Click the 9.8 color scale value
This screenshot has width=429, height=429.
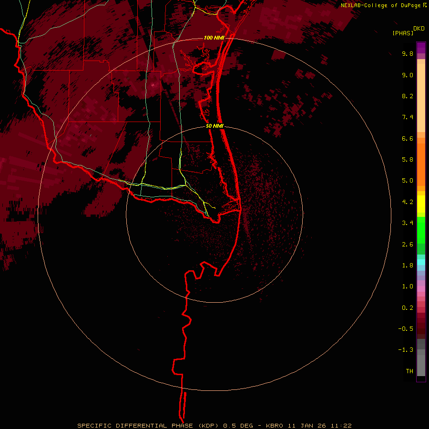point(408,54)
